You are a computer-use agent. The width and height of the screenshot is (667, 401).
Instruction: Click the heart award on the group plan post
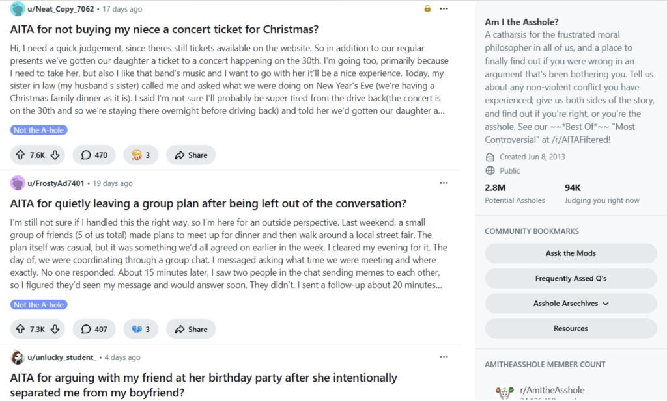tap(140, 330)
